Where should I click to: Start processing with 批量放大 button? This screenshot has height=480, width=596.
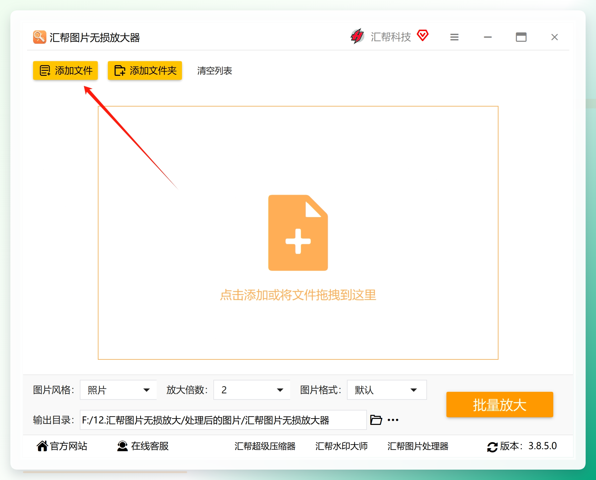coord(500,405)
